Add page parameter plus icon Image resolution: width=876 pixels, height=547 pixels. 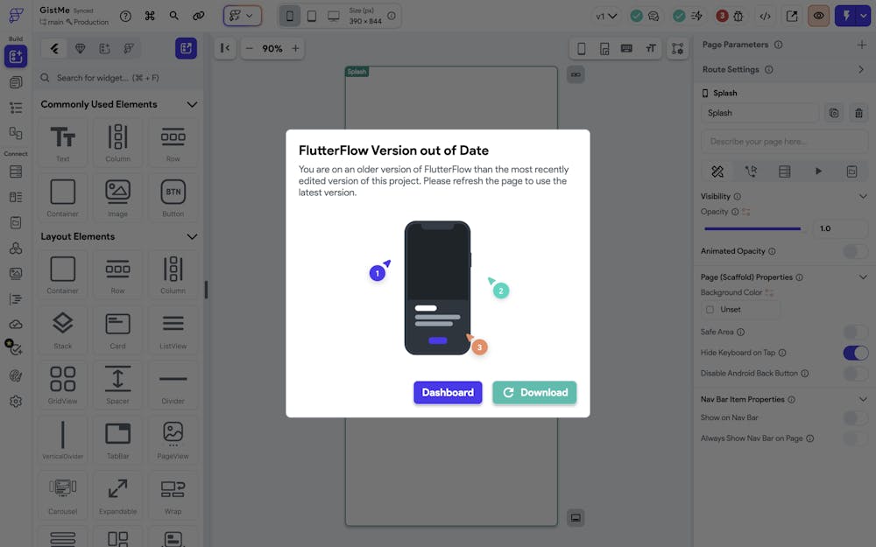[x=861, y=45]
